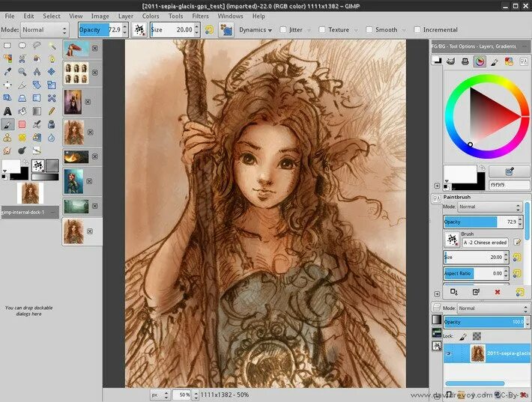
Task: Switch to Brushes paintbrush dock tab
Action: [495, 61]
